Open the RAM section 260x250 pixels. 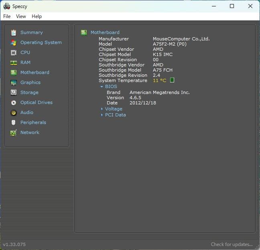[x=25, y=62]
